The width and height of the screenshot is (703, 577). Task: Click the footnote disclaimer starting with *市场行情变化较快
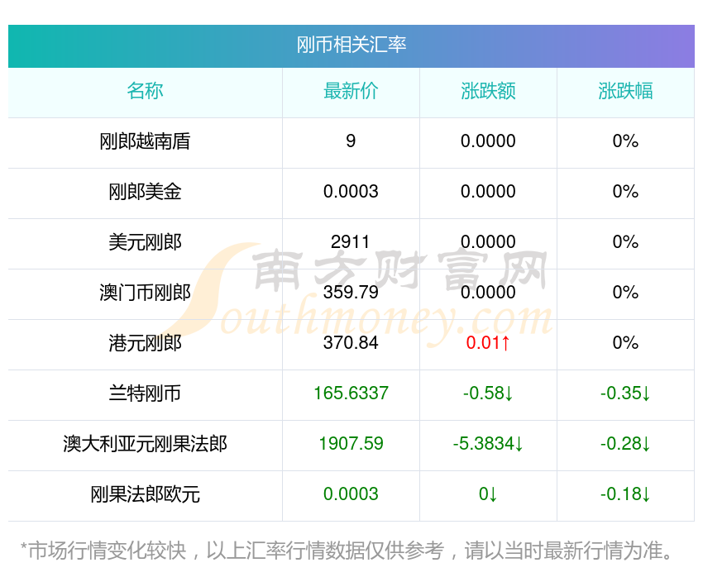tap(346, 551)
